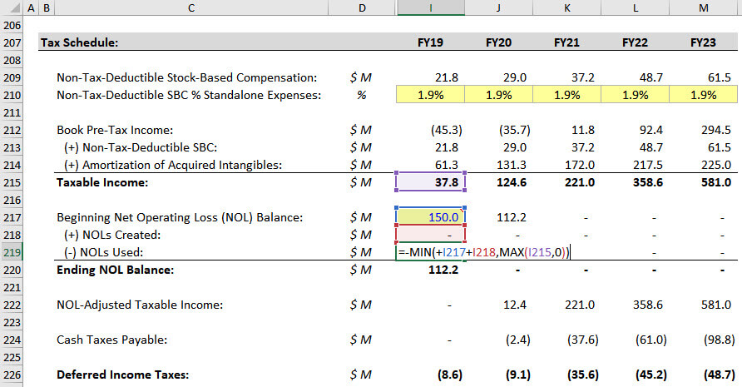Image resolution: width=742 pixels, height=387 pixels.
Task: Click FY19 Deferred Income Taxes (8.6)
Action: pyautogui.click(x=449, y=375)
